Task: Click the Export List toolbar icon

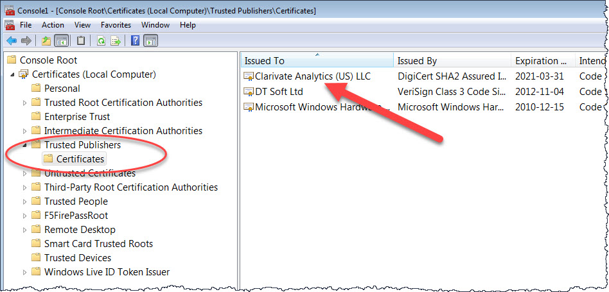Action: pyautogui.click(x=116, y=40)
